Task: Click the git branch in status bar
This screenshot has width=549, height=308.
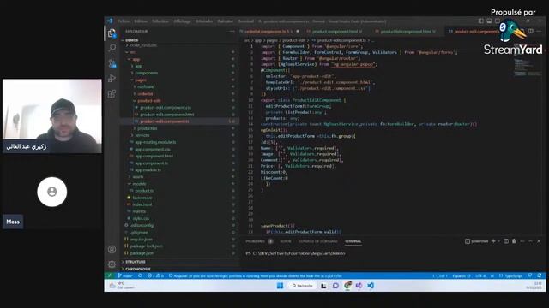Action: point(125,275)
